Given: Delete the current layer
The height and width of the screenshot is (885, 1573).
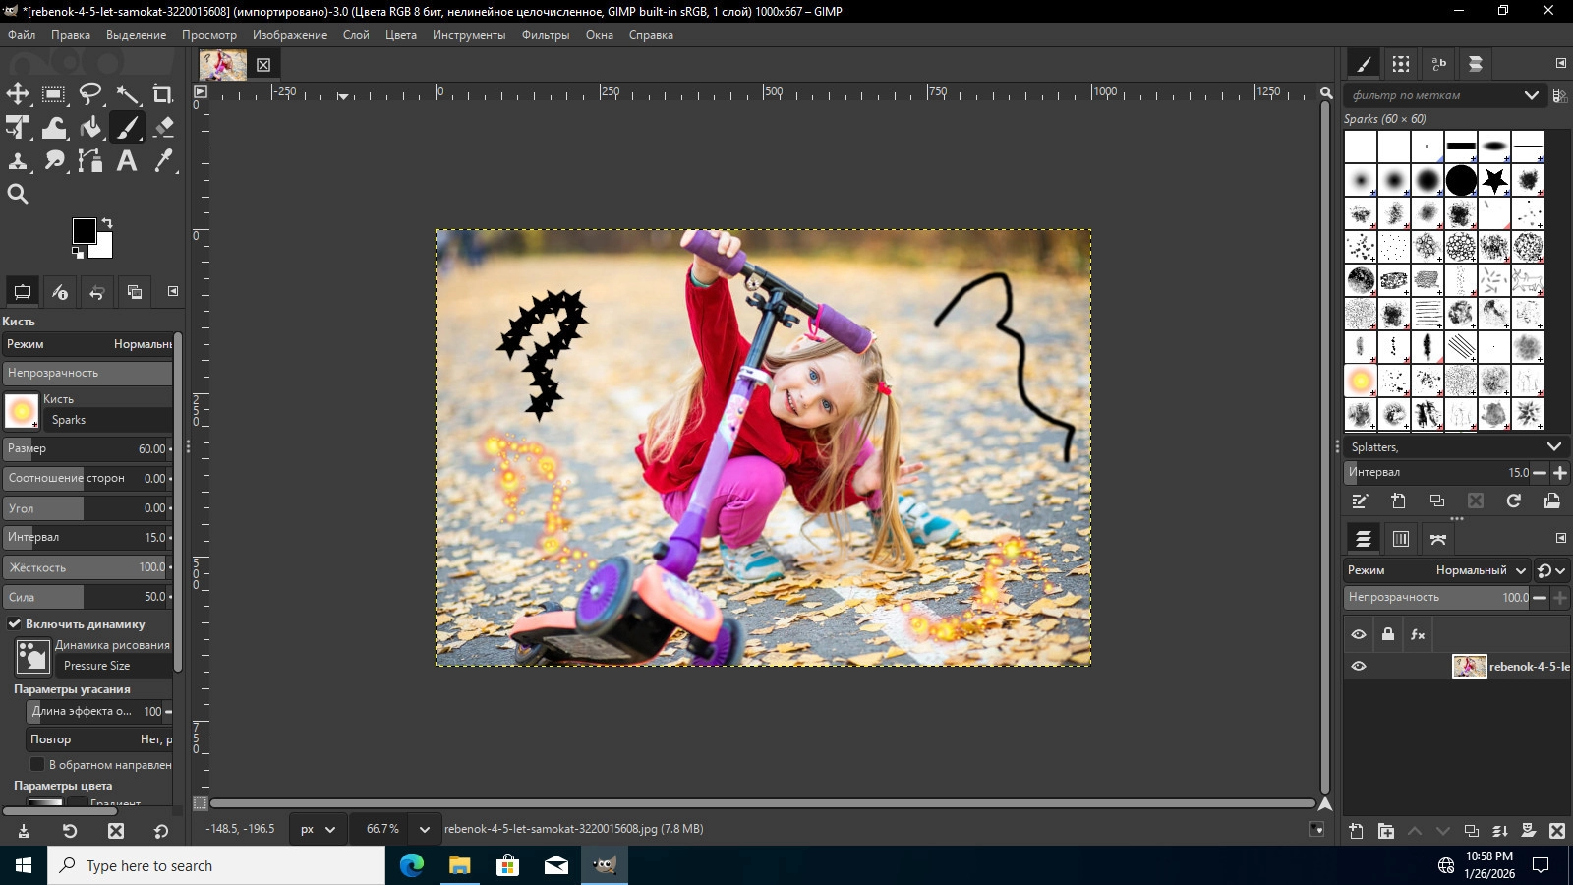Looking at the screenshot, I should click(x=1557, y=831).
